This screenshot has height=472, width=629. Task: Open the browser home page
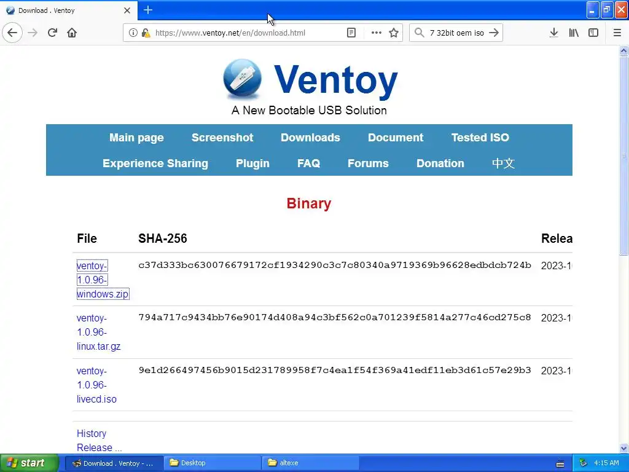coord(72,33)
